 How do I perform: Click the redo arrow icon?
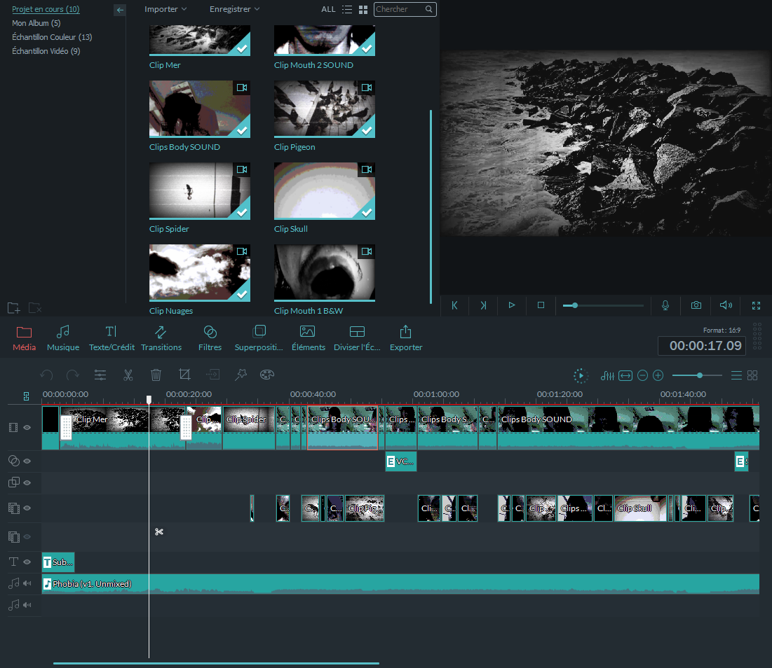[72, 375]
